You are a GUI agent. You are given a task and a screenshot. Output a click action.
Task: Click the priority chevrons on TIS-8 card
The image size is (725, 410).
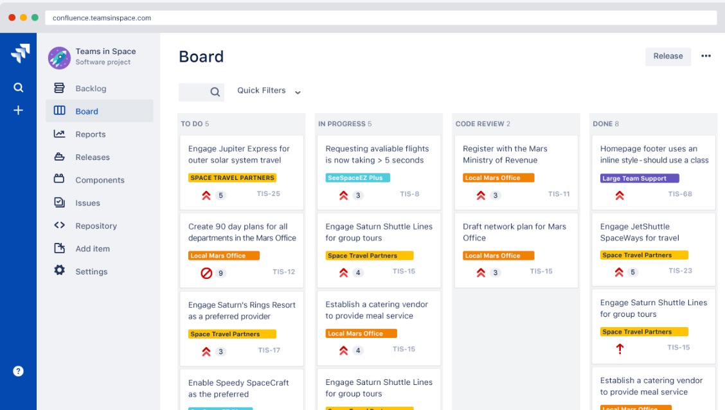click(344, 195)
